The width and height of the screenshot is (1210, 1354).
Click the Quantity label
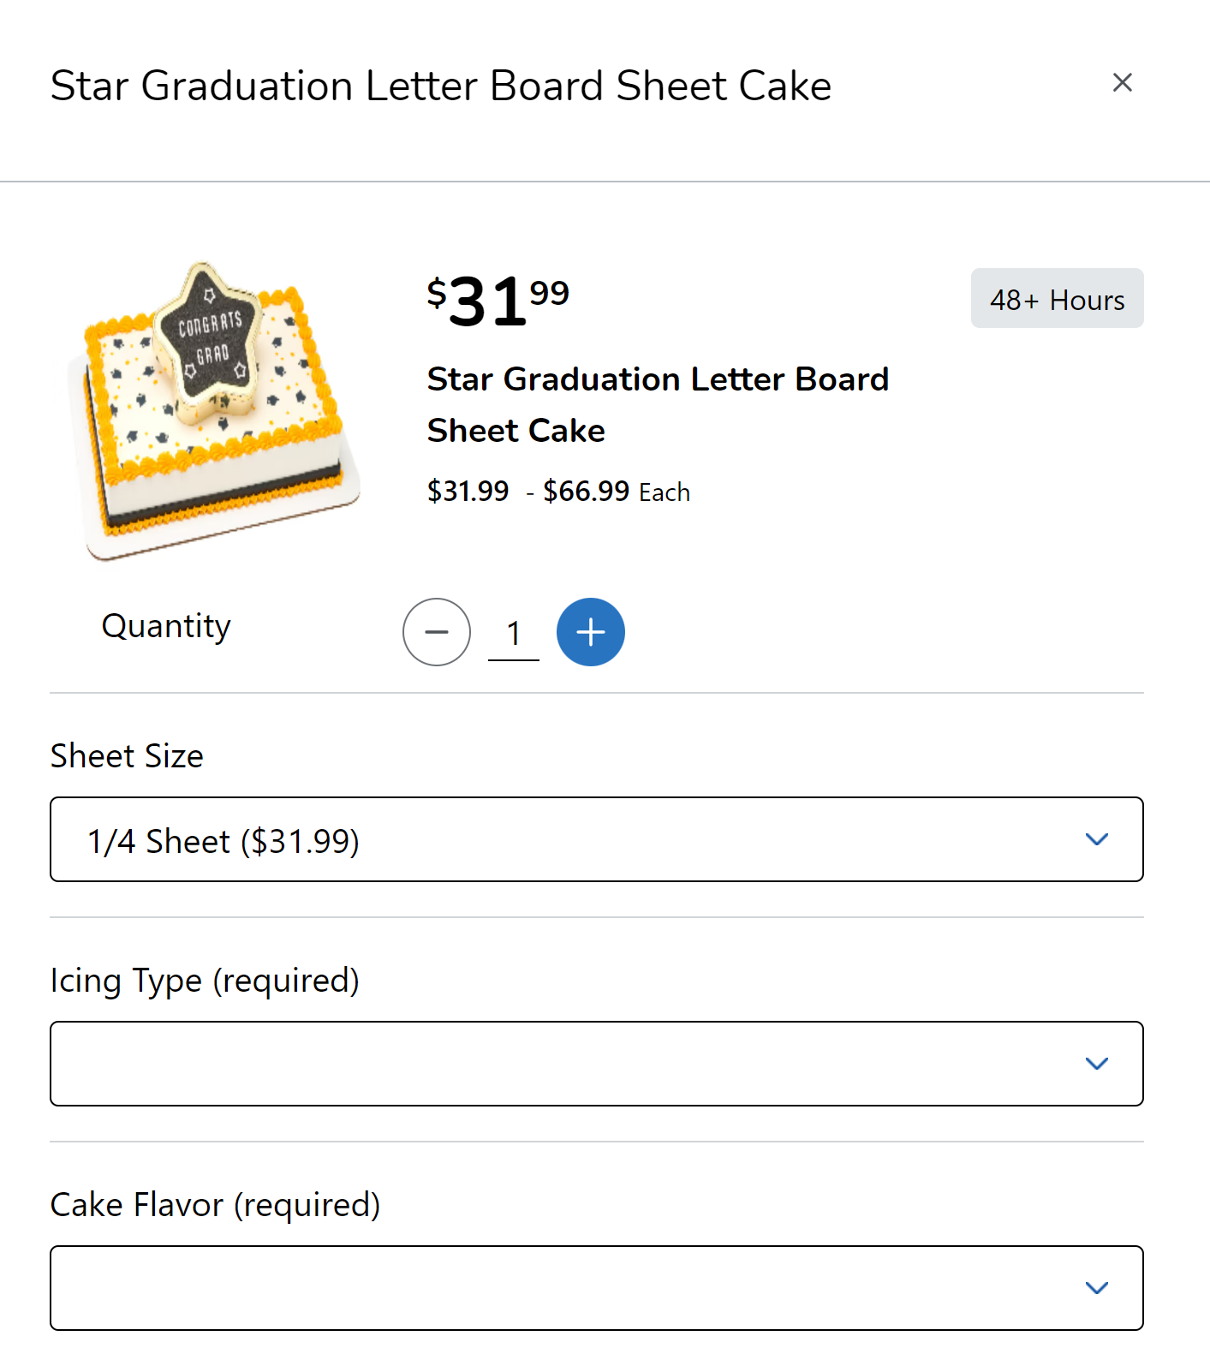tap(165, 626)
